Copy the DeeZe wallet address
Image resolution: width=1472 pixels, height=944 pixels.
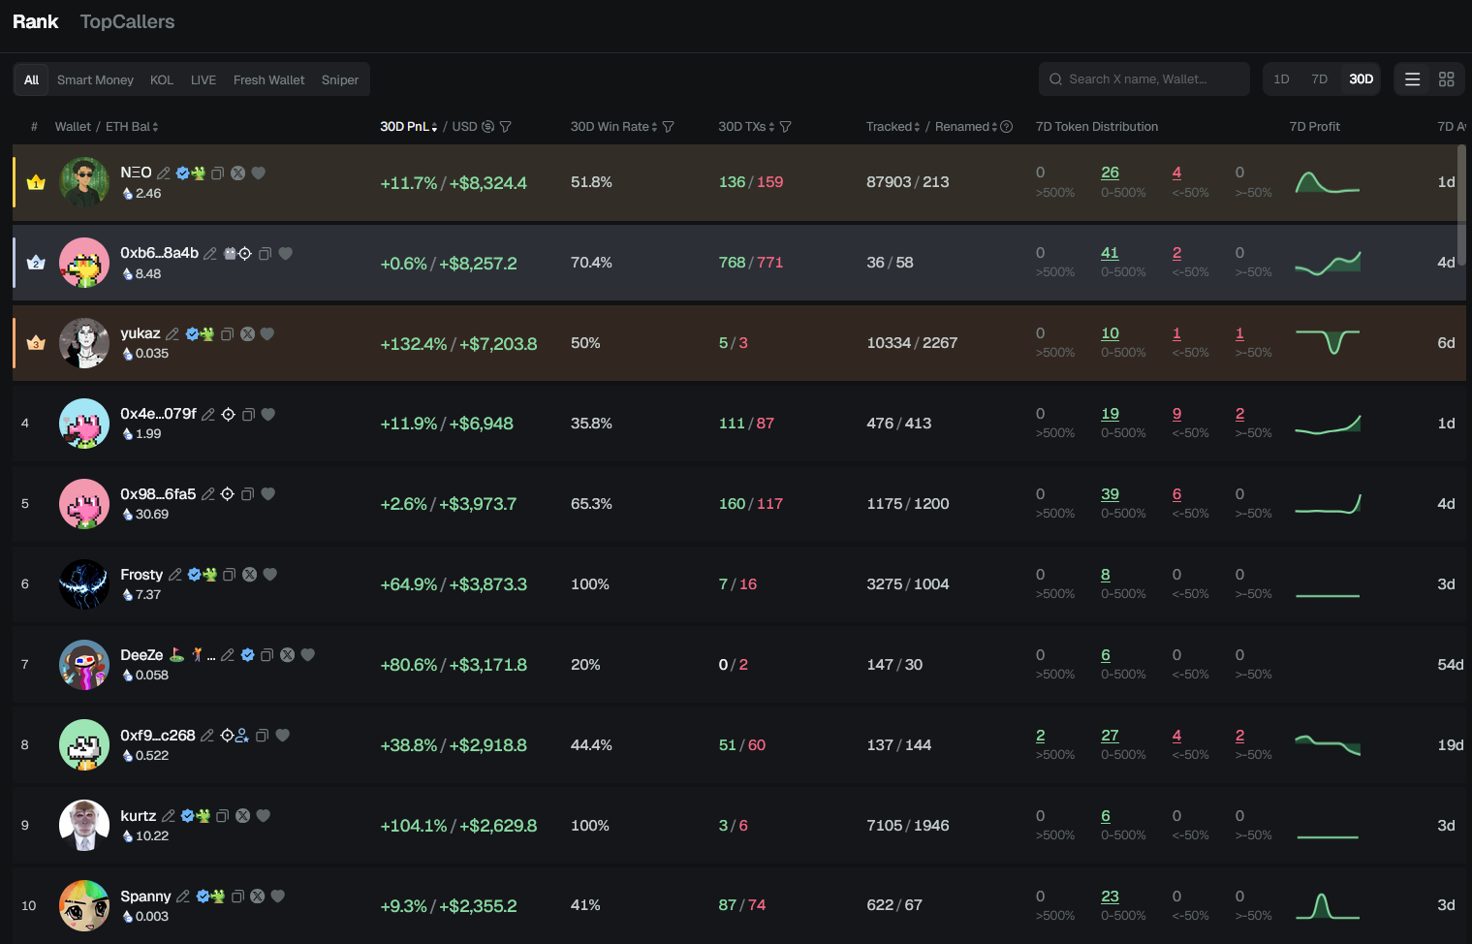(267, 655)
